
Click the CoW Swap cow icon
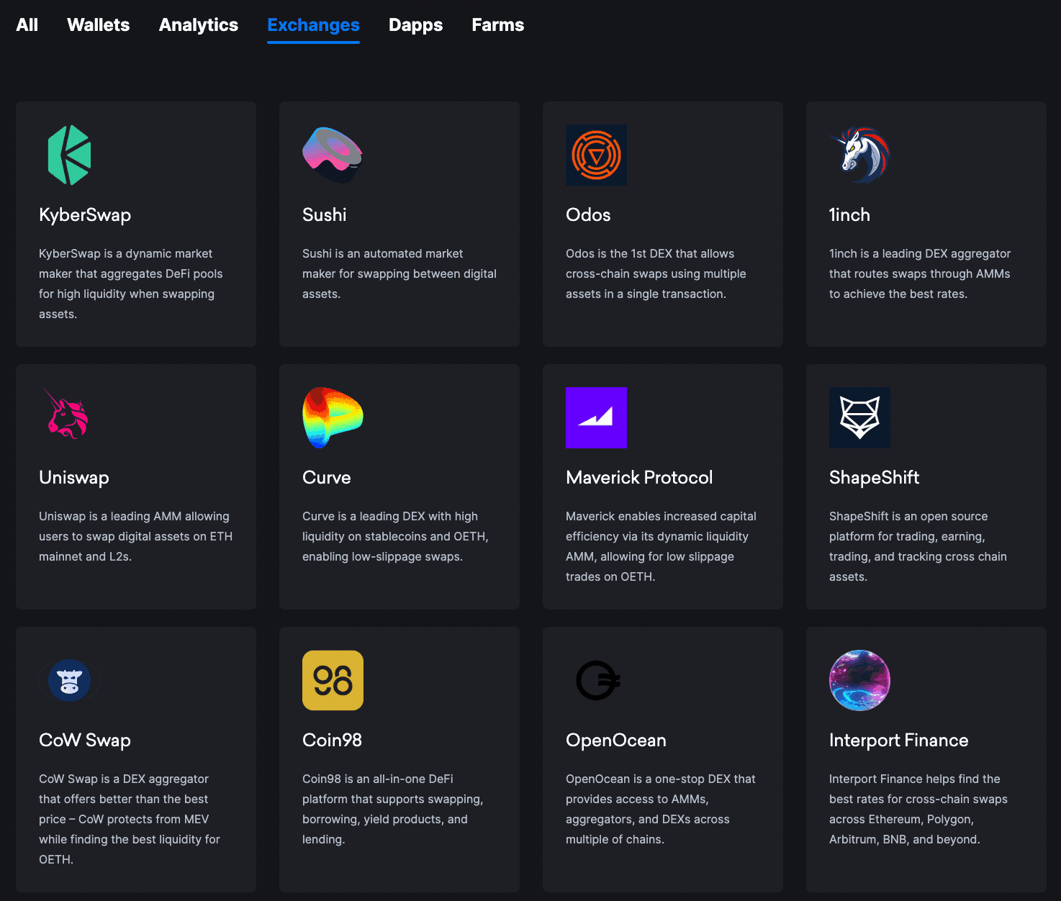click(x=69, y=680)
